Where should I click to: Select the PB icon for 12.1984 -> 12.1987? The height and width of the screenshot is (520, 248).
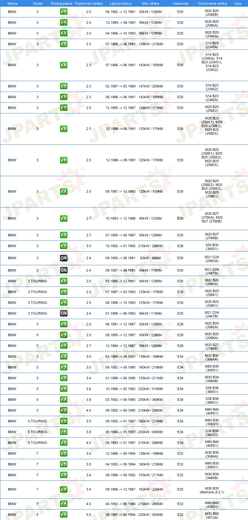click(64, 346)
